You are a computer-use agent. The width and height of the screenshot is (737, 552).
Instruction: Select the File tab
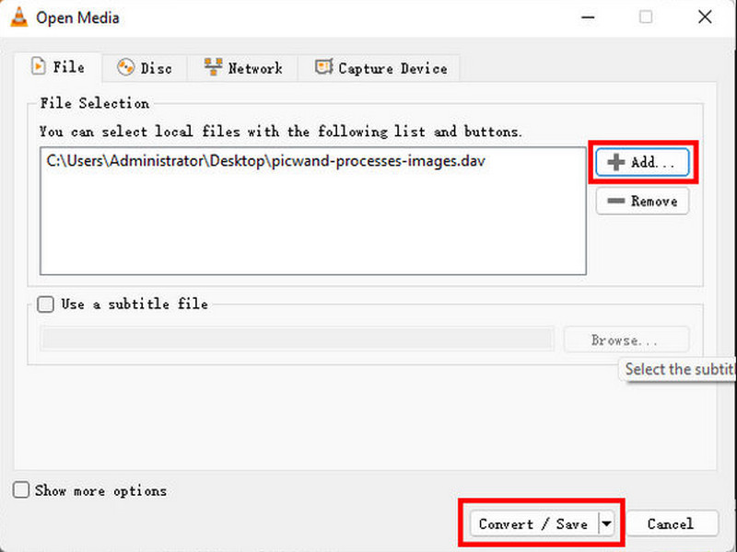(x=58, y=67)
